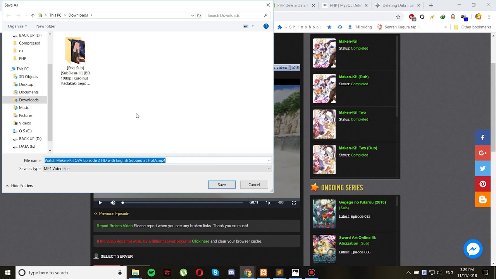
Task: Play the video in the player
Action: 100,203
